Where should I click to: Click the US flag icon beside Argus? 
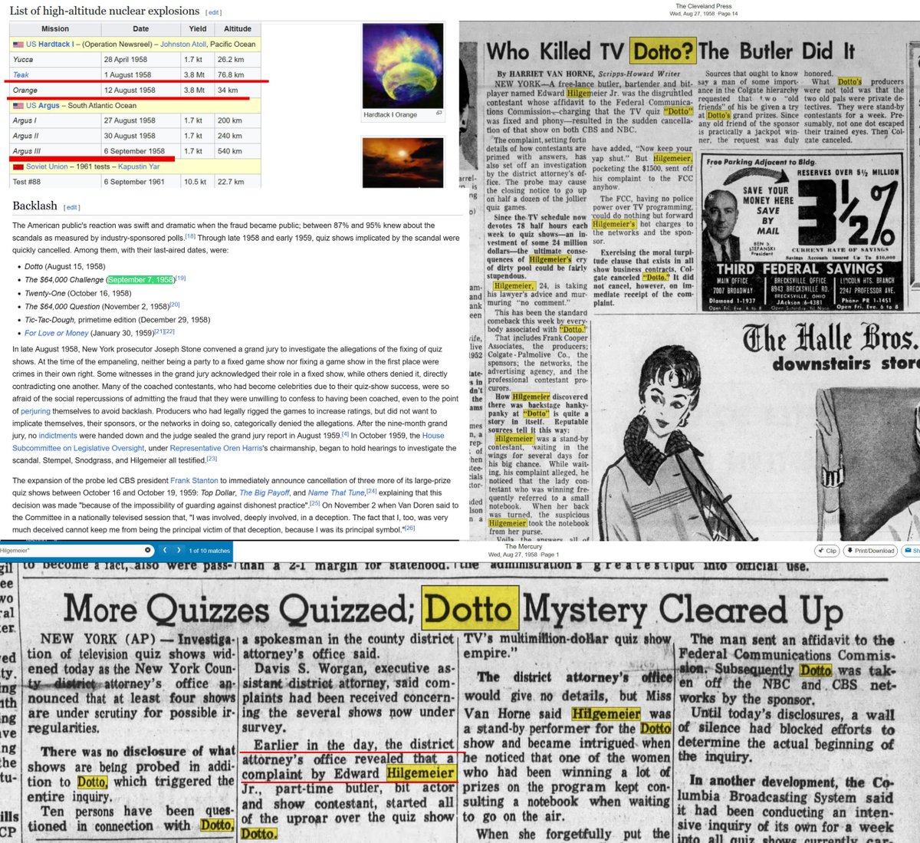click(18, 105)
